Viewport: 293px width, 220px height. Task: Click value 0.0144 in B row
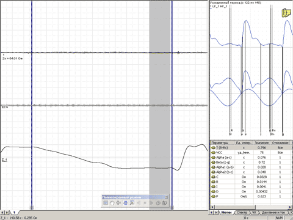coord(262,182)
